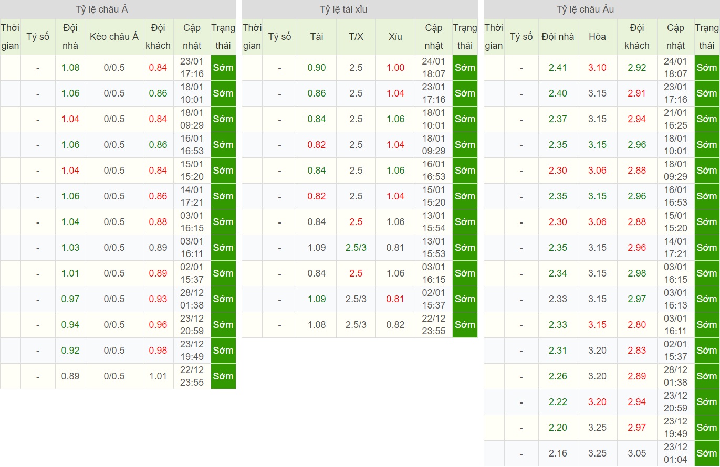
Task: Click 'Sớm' badge beside Tài value 0.90
Action: 465,68
